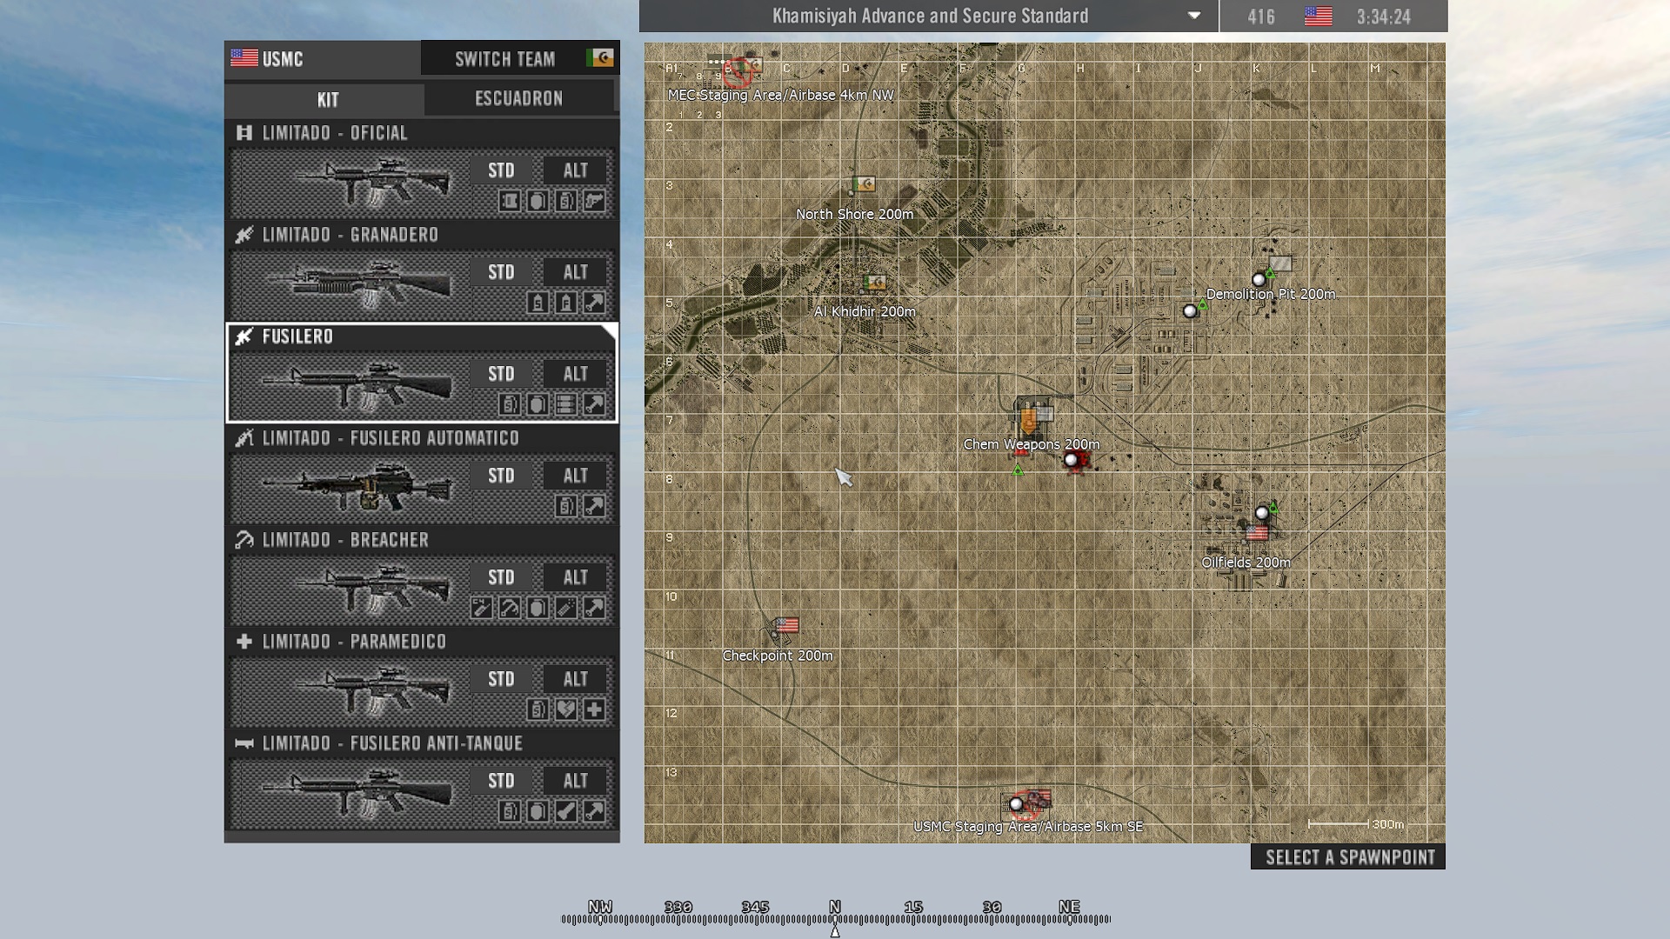Click the medic cross icon in Paramedico kit
The image size is (1670, 939).
pyautogui.click(x=594, y=710)
